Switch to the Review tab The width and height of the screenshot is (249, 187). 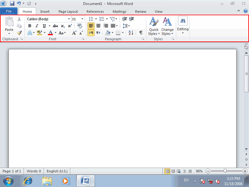pyautogui.click(x=141, y=11)
